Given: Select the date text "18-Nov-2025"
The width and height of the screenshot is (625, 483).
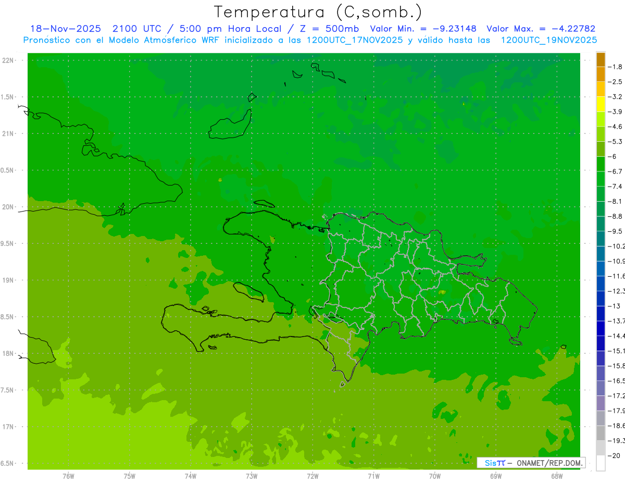Looking at the screenshot, I should point(65,29).
